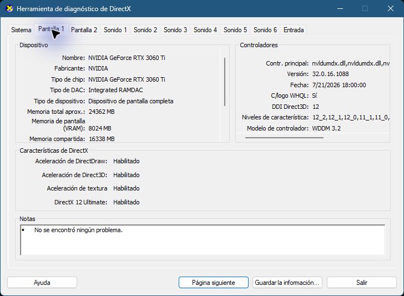Click Integrated RAMDAC text
The height and width of the screenshot is (296, 404).
click(115, 90)
